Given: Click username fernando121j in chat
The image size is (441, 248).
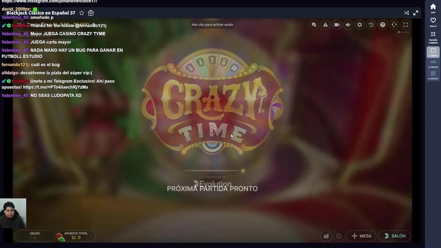Looking at the screenshot, I should point(16,65).
